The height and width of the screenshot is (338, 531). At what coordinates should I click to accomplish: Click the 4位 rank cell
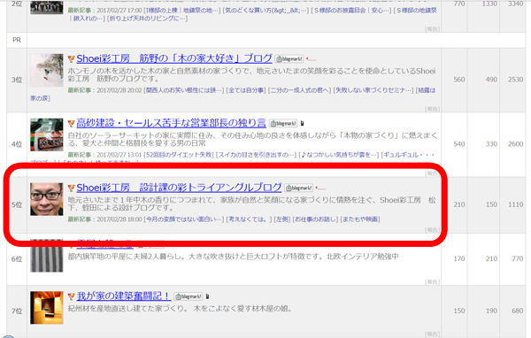tap(17, 144)
